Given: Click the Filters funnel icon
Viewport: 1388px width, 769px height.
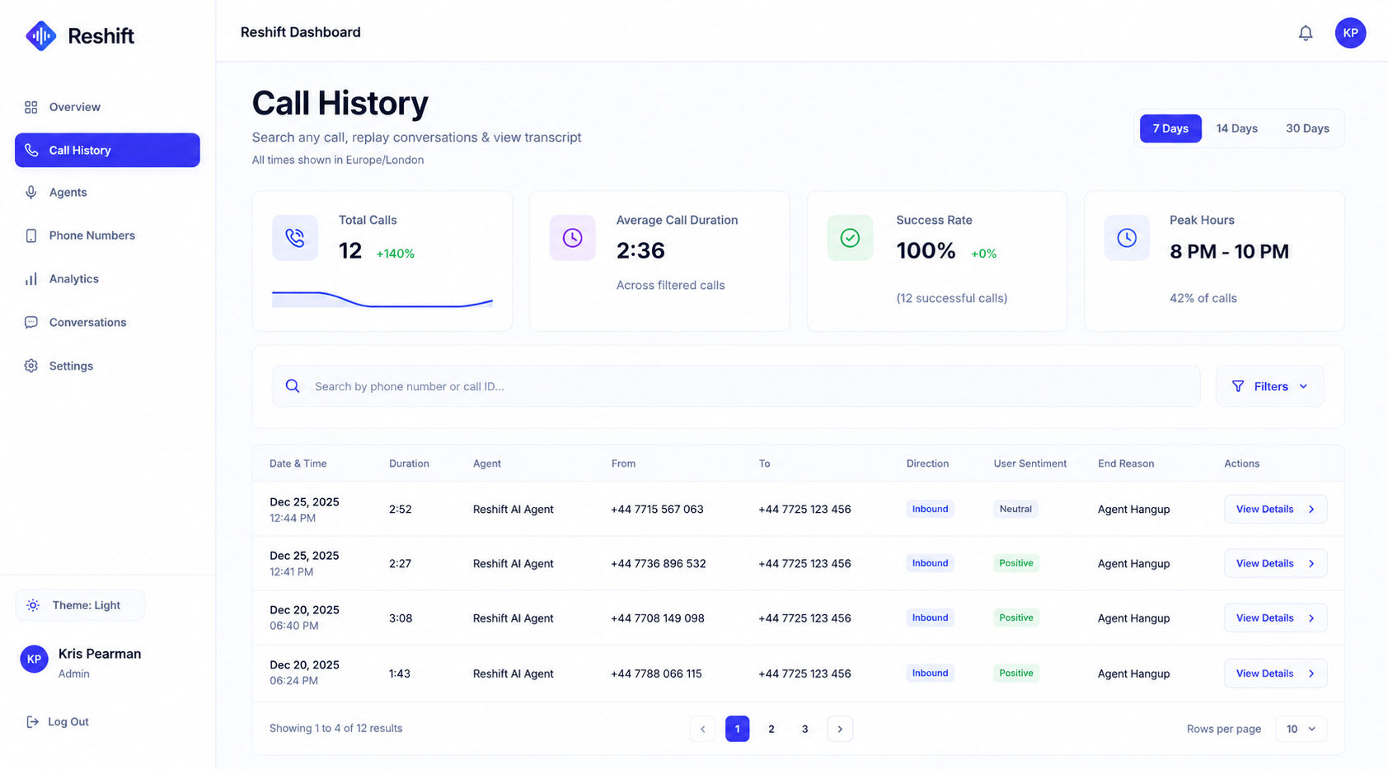Looking at the screenshot, I should [x=1238, y=386].
